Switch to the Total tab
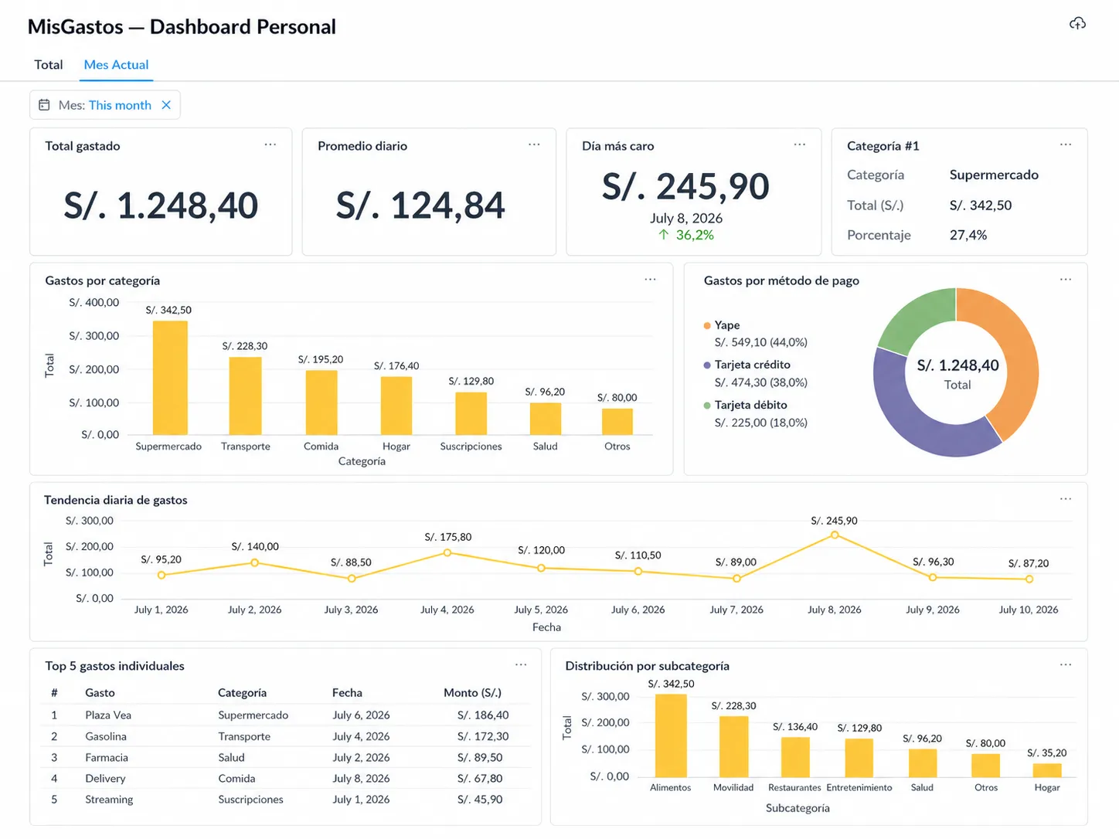The width and height of the screenshot is (1119, 839). 49,65
